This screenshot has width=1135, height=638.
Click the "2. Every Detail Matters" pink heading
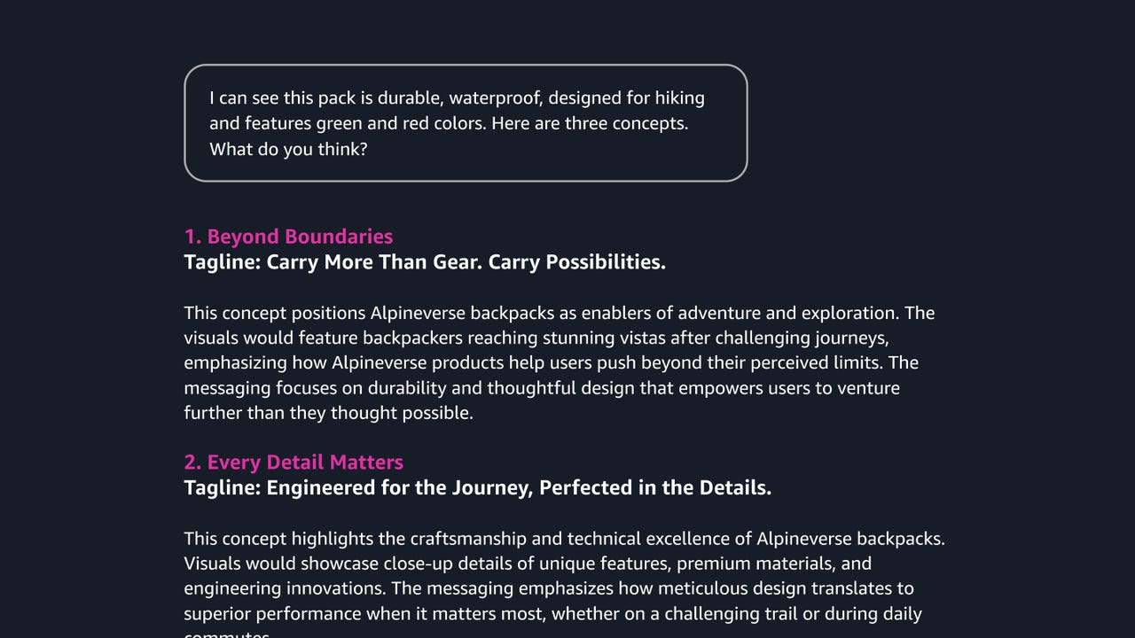(x=294, y=463)
